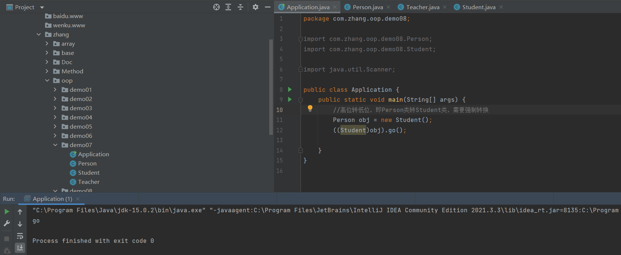Click the 'new Student()' expression on line 11
Viewport: 621px width, 255px height.
tap(405, 120)
